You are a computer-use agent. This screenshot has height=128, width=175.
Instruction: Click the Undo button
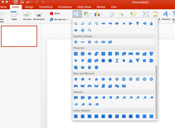[28, 2]
